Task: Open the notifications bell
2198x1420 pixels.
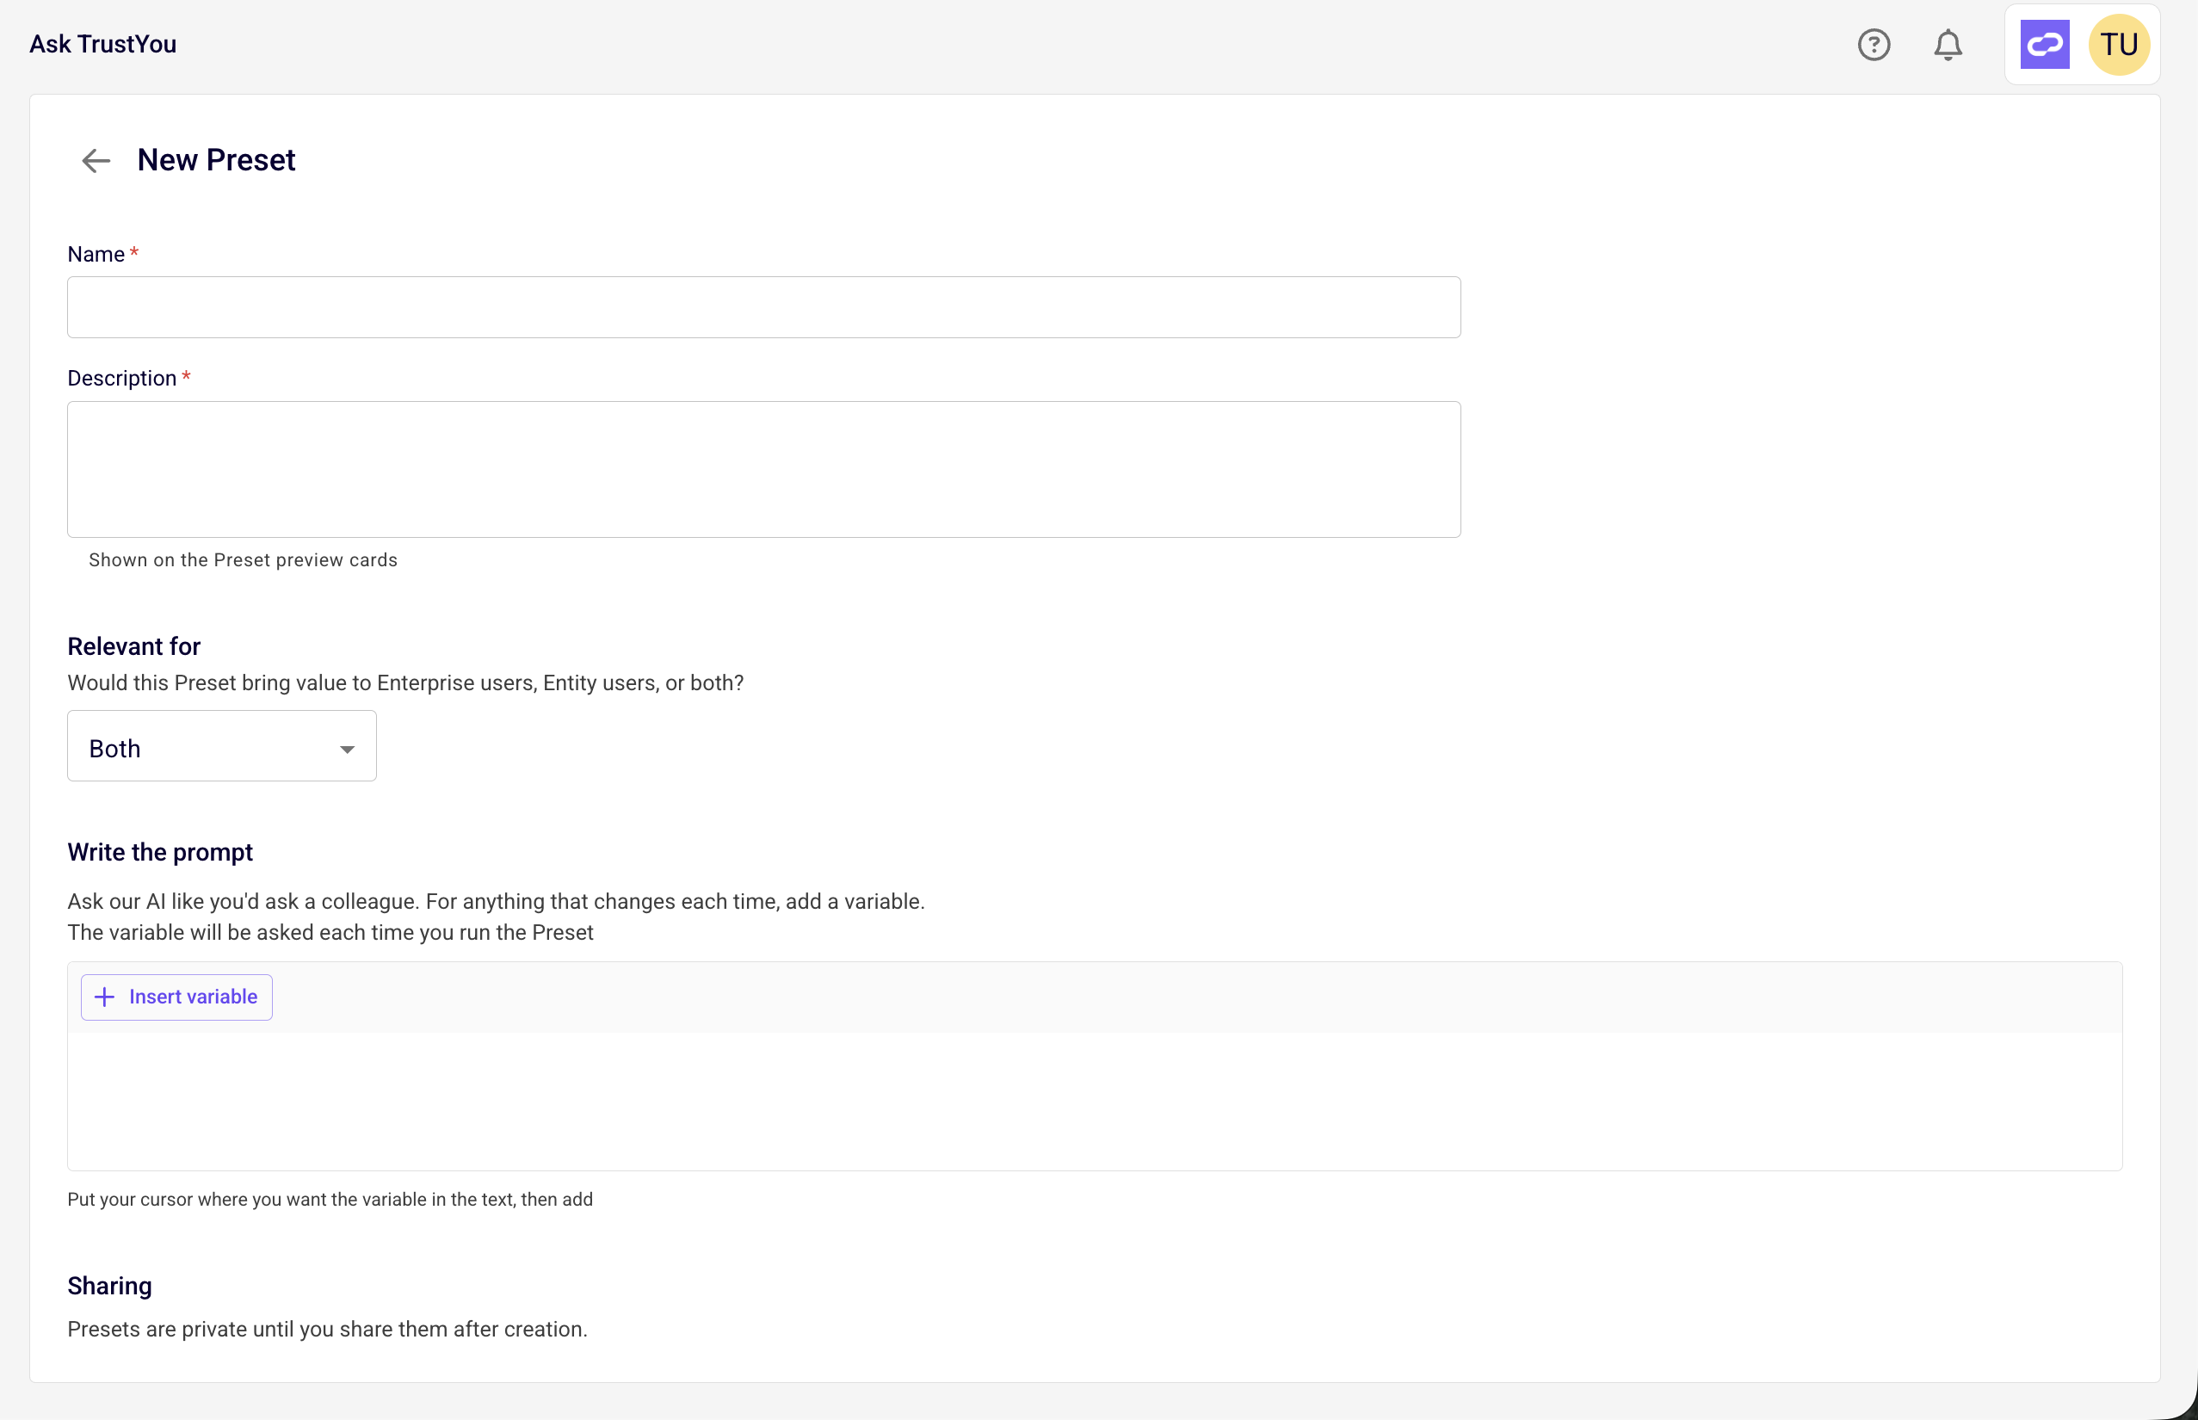Action: (1948, 44)
